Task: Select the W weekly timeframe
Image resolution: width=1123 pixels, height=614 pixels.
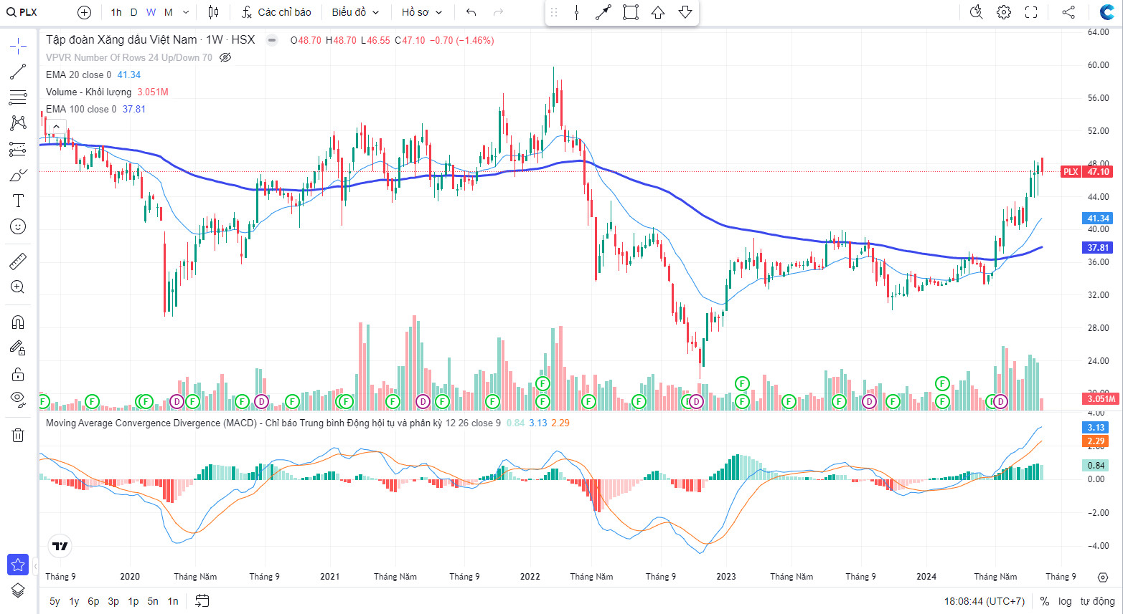Action: [151, 12]
